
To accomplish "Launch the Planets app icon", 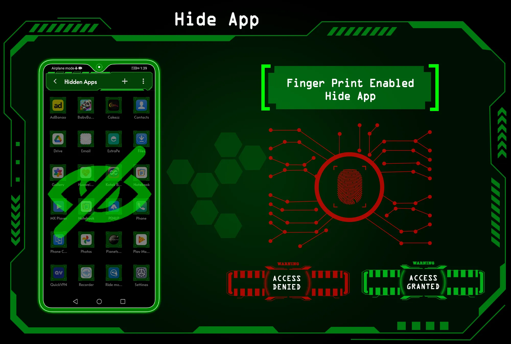I will pos(113,241).
